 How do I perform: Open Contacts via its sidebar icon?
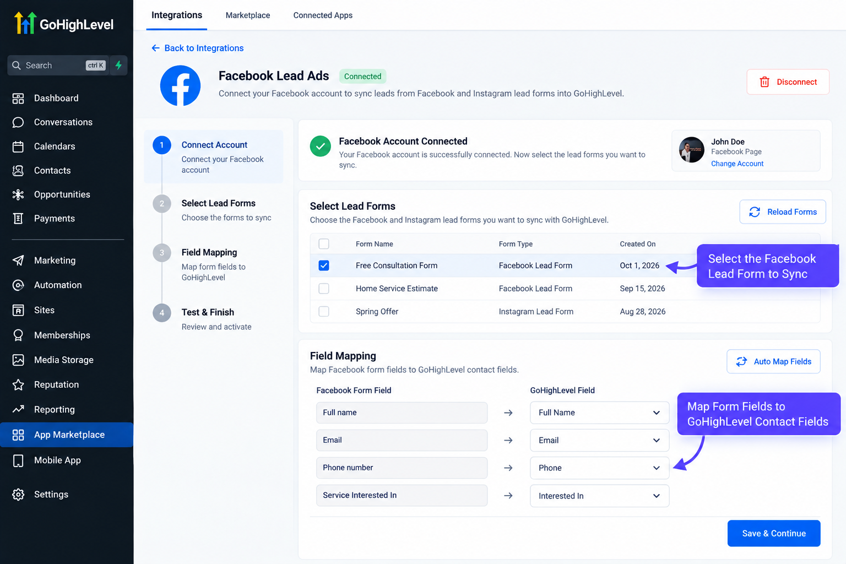click(x=18, y=171)
